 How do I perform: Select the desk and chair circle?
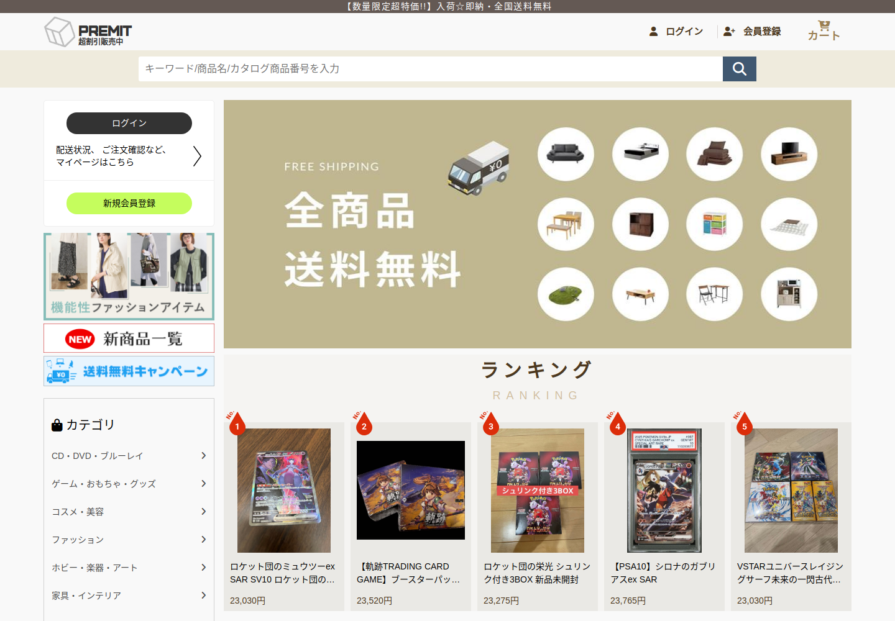click(715, 294)
